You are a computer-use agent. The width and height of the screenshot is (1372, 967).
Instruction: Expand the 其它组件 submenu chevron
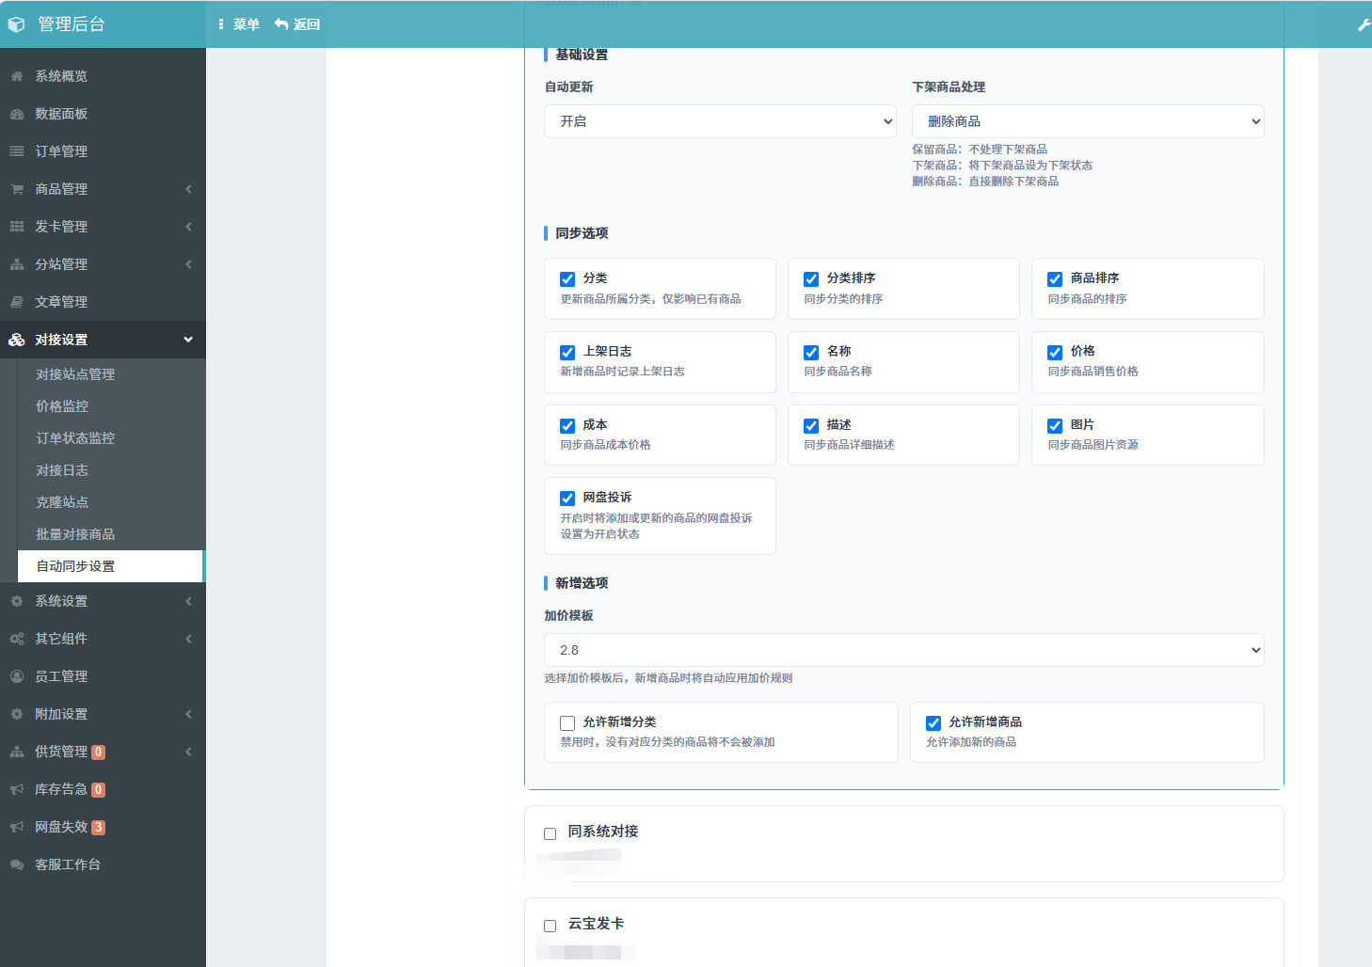[x=188, y=639]
